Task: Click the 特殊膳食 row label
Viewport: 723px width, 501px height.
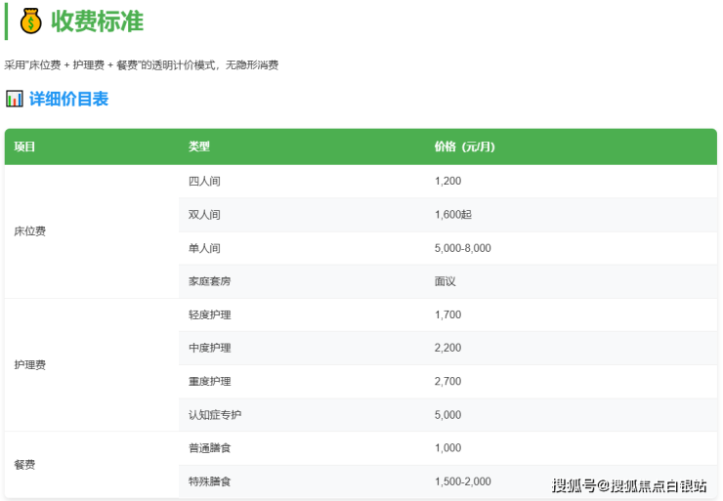Action: point(209,481)
